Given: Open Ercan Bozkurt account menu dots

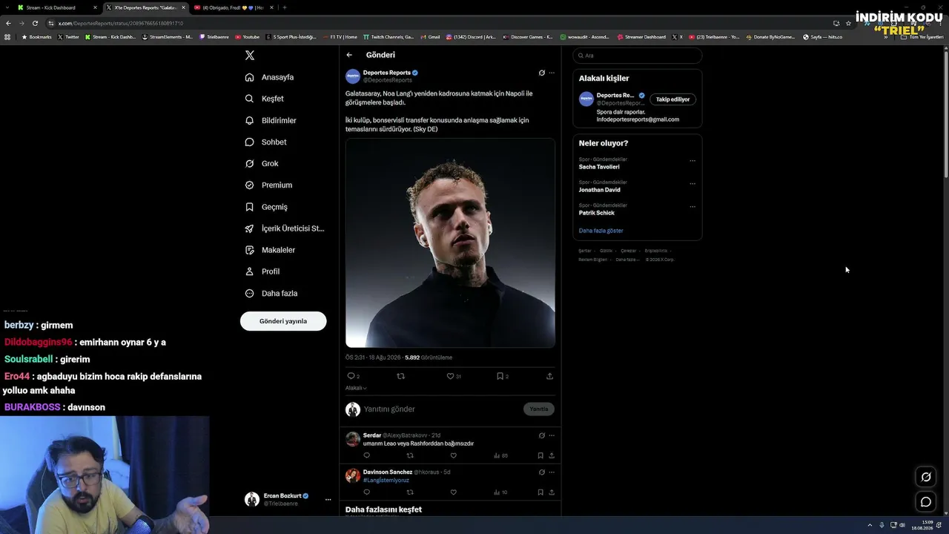Looking at the screenshot, I should [x=328, y=500].
